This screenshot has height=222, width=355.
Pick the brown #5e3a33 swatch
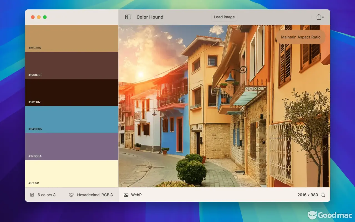[72, 65]
